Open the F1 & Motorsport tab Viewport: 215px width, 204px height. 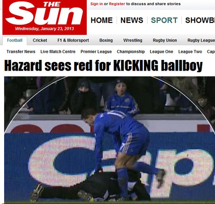point(73,40)
